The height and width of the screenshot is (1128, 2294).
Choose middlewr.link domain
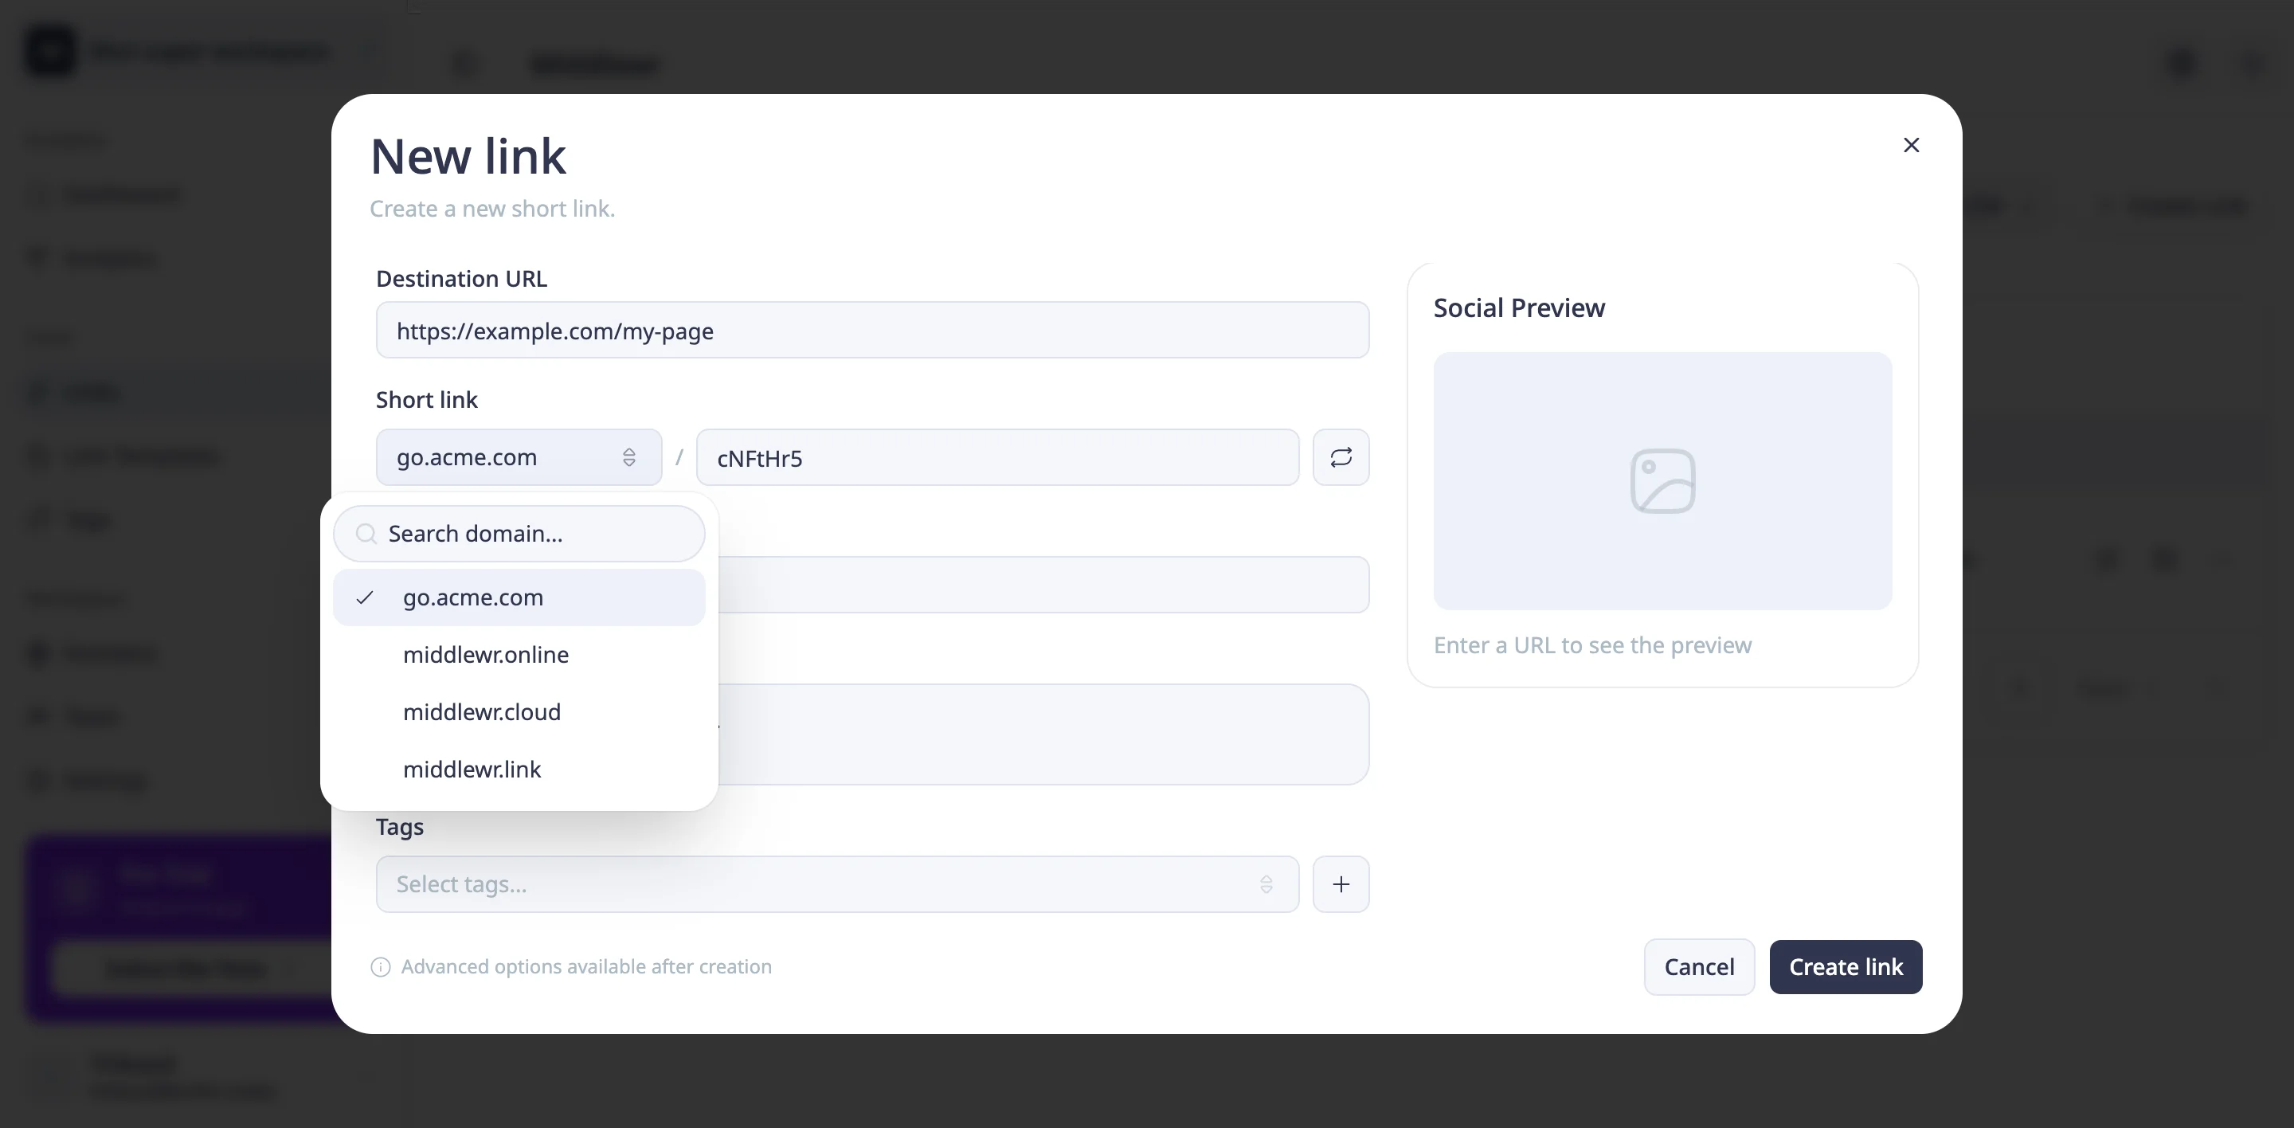click(x=519, y=770)
